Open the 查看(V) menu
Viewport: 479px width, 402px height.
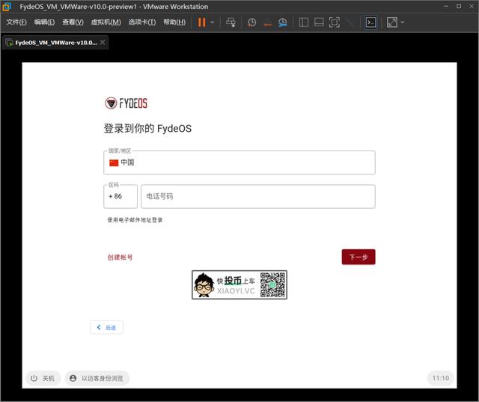tap(73, 22)
